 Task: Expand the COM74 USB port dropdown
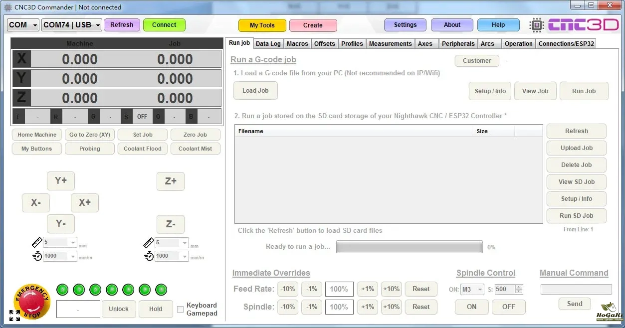[x=72, y=25]
